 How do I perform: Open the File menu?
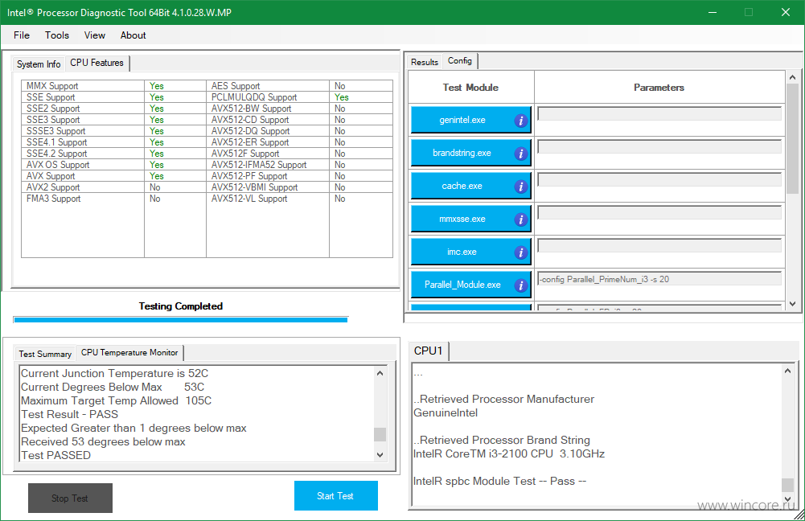point(22,35)
